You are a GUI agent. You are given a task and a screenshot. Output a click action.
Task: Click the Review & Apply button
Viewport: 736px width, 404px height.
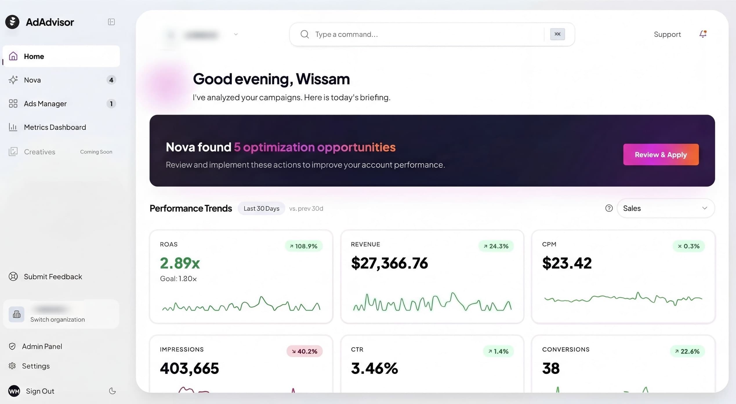coord(661,155)
